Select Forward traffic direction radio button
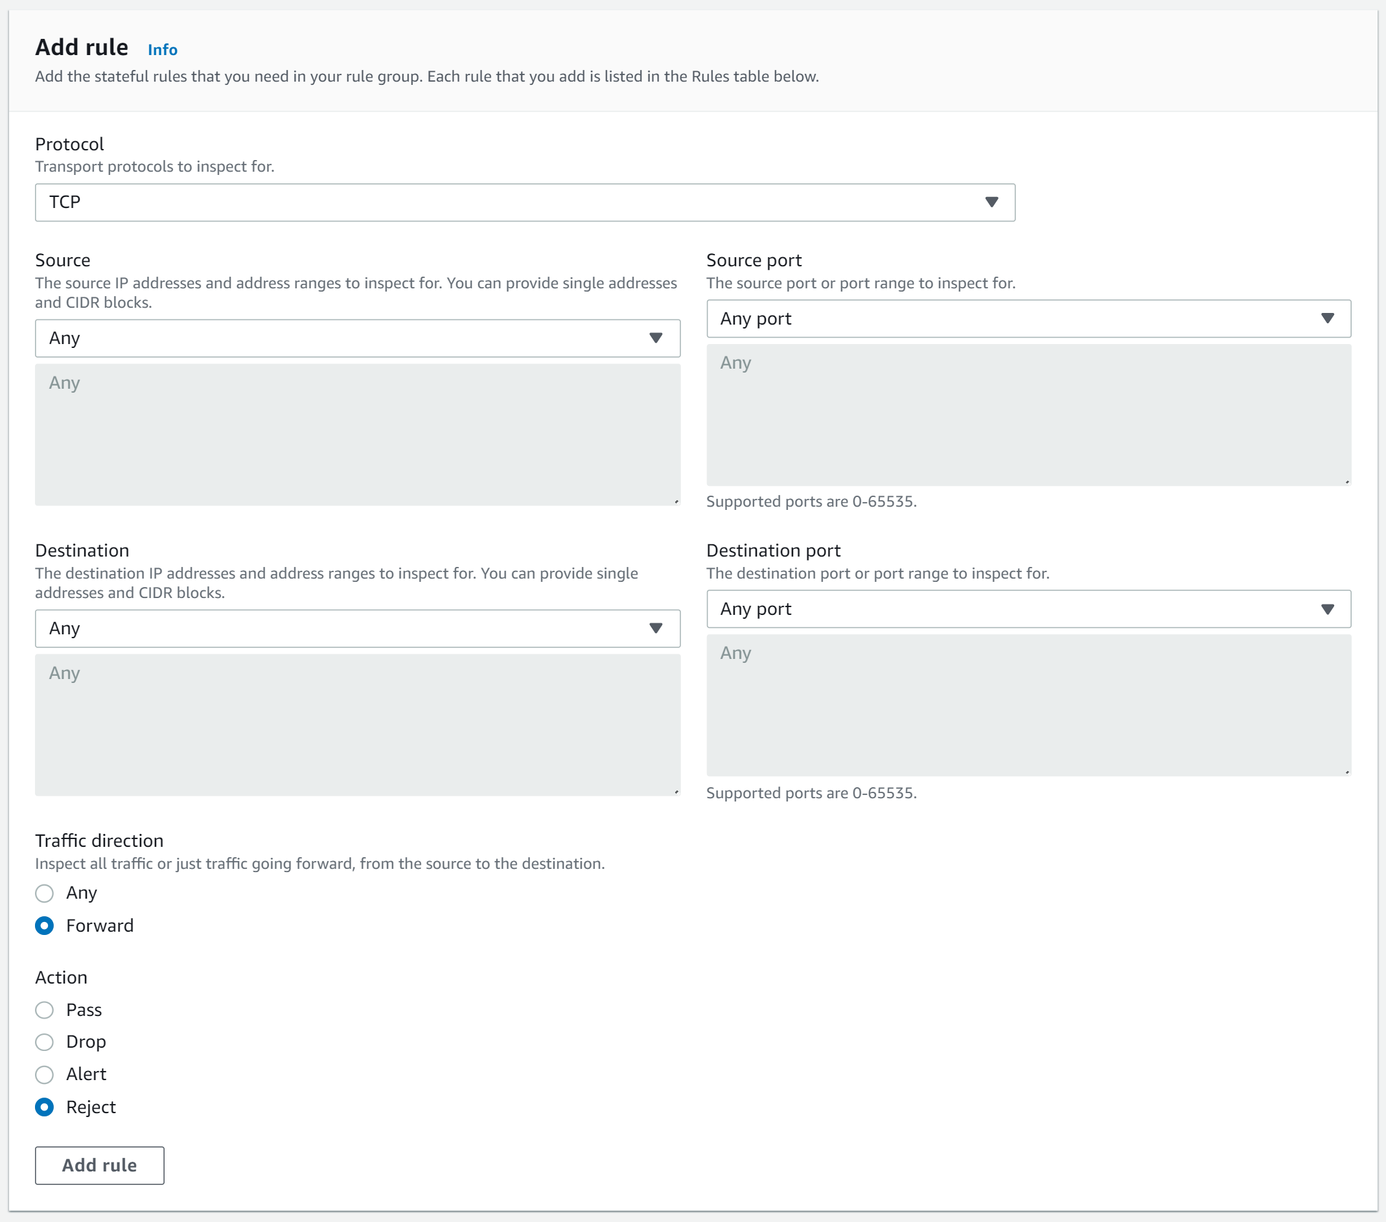The width and height of the screenshot is (1386, 1222). pos(45,926)
